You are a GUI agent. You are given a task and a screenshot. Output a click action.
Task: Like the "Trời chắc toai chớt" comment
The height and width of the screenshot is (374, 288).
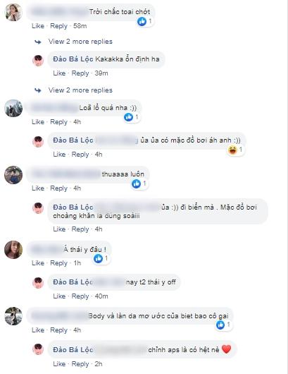[38, 26]
